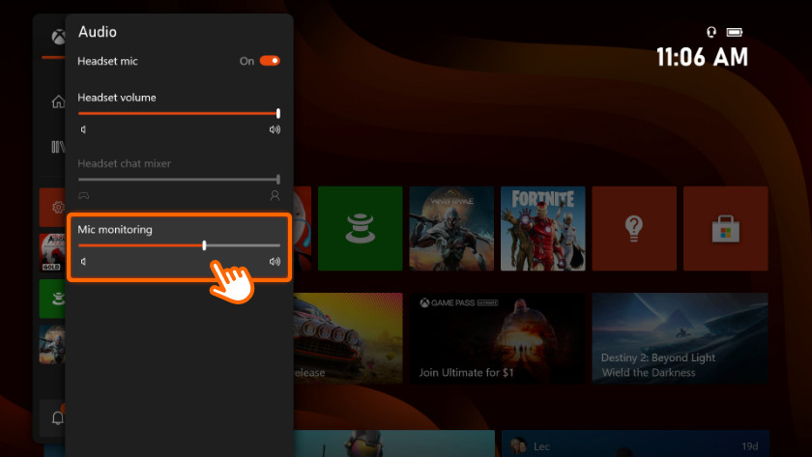This screenshot has width=812, height=457.
Task: Click the Mic monitoring quiet speaker icon
Action: coord(84,262)
